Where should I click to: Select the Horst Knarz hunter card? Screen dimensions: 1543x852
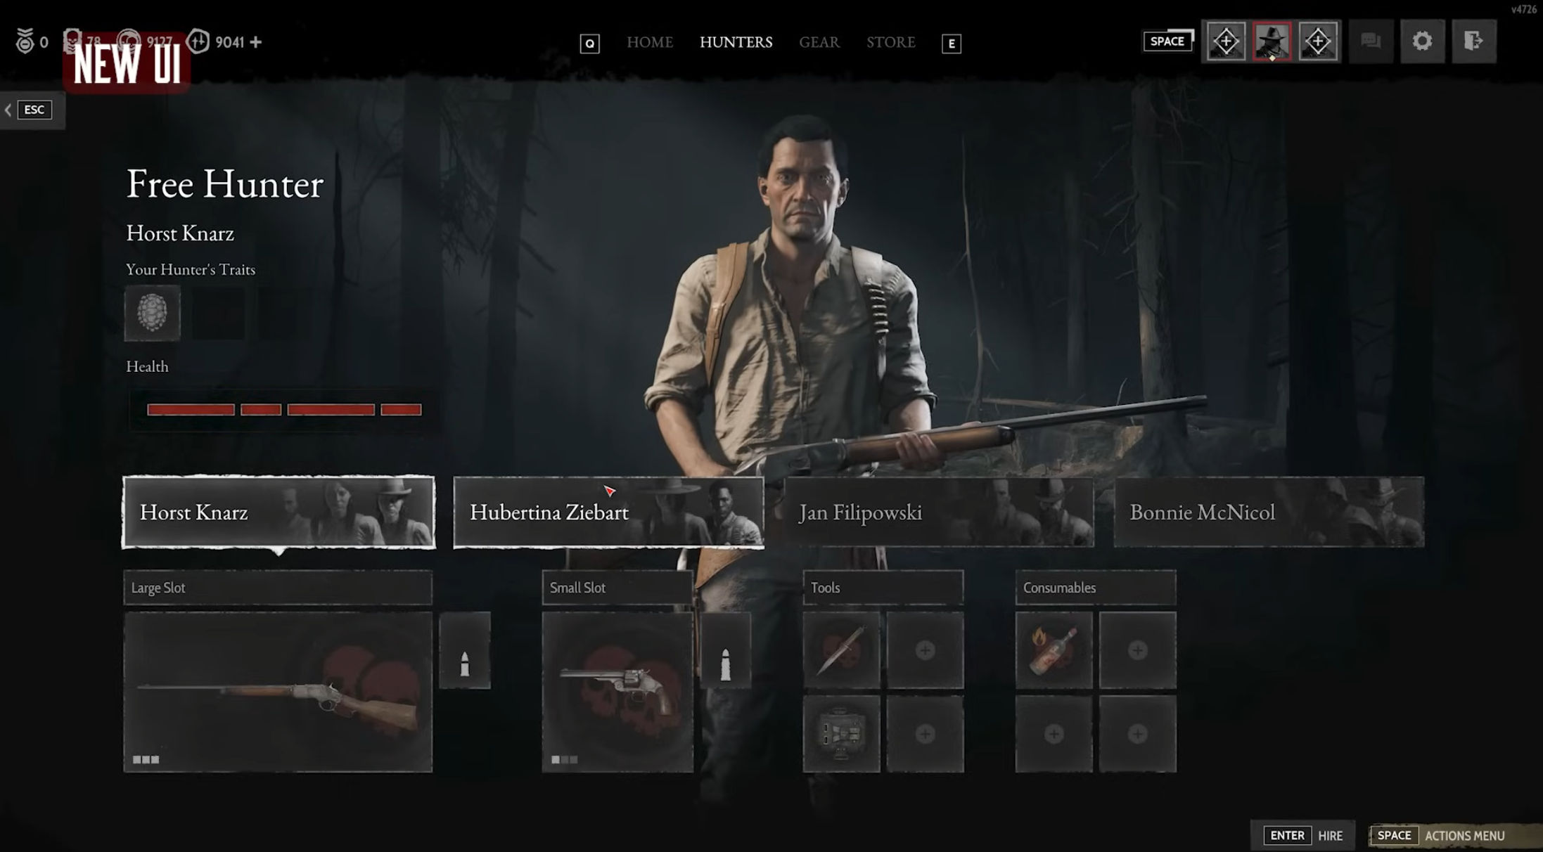(x=278, y=512)
